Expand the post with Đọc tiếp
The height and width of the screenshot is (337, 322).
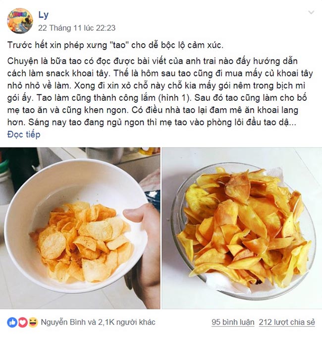tap(24, 135)
